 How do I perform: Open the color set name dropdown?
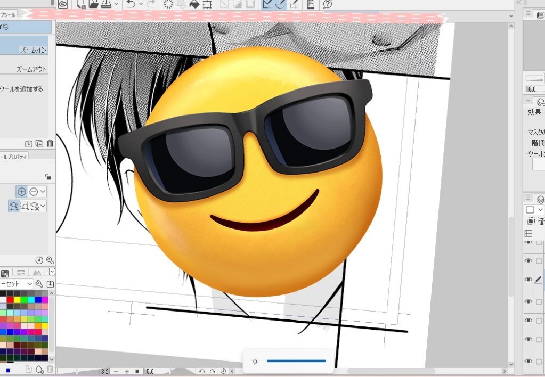(x=17, y=284)
